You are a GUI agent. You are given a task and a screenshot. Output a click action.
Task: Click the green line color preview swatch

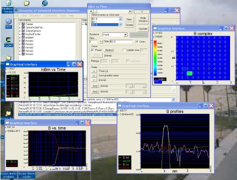point(139,35)
